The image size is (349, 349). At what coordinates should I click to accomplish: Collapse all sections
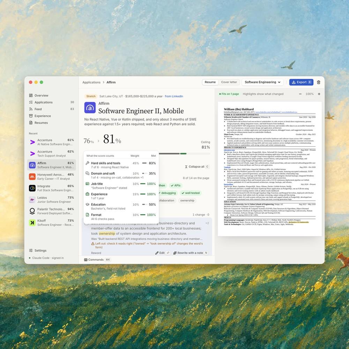click(197, 167)
